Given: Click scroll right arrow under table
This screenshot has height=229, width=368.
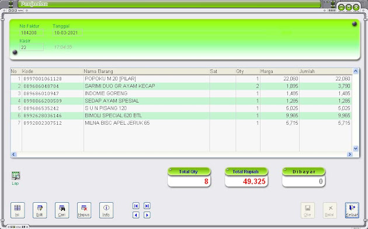Looking at the screenshot, I should click(350, 154).
